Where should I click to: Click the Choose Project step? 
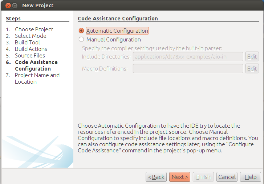pyautogui.click(x=34, y=29)
